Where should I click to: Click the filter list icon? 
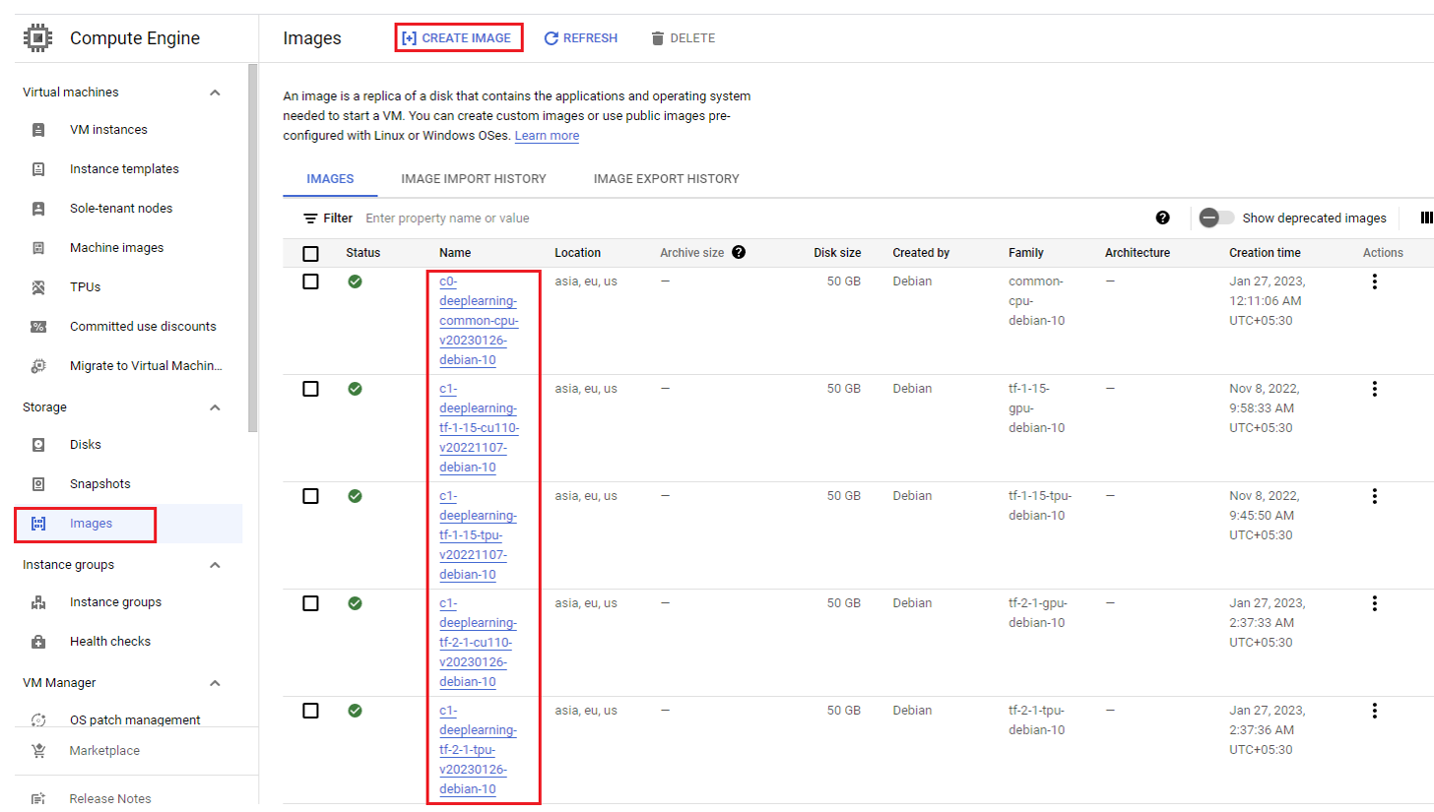(310, 219)
